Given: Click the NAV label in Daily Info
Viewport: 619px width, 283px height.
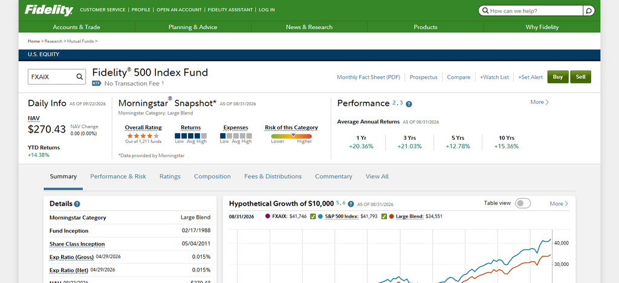Looking at the screenshot, I should (x=34, y=118).
